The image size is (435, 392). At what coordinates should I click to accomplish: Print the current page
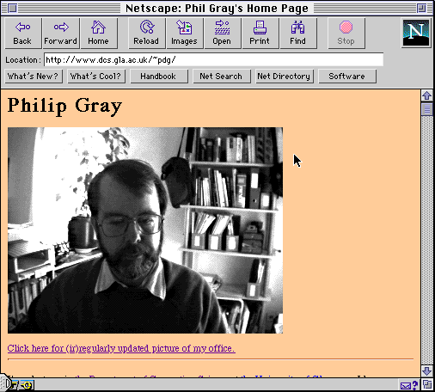point(260,34)
